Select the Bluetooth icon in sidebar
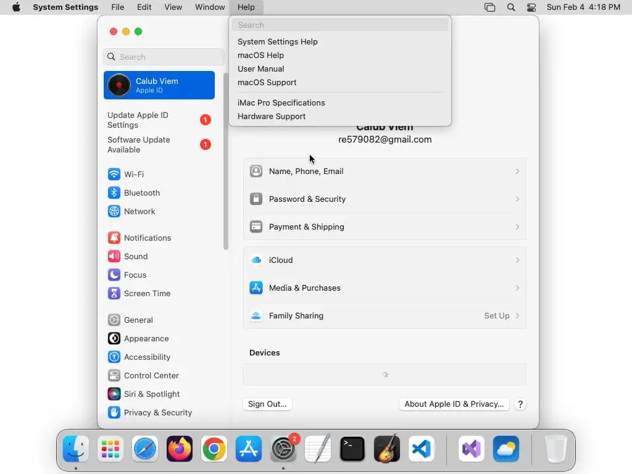632x474 pixels. 114,193
